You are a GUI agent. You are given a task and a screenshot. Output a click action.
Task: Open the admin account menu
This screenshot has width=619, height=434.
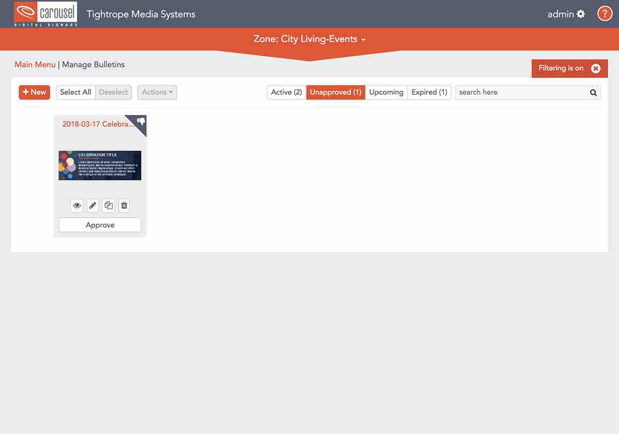point(560,14)
